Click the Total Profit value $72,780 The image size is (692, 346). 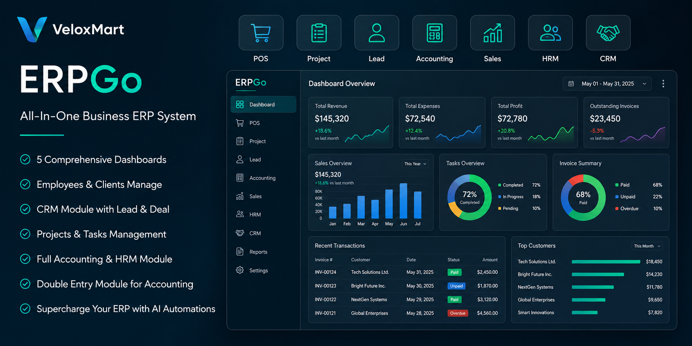point(512,119)
